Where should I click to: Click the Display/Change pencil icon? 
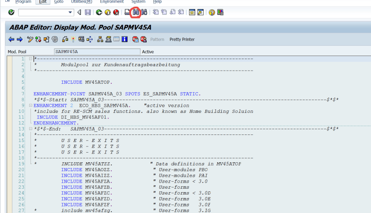30,39
